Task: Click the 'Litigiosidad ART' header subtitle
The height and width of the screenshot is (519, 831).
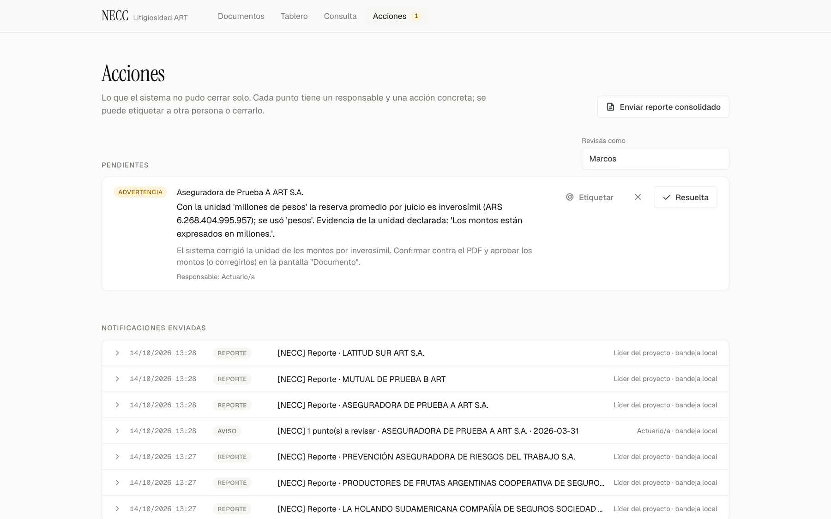Action: [160, 18]
